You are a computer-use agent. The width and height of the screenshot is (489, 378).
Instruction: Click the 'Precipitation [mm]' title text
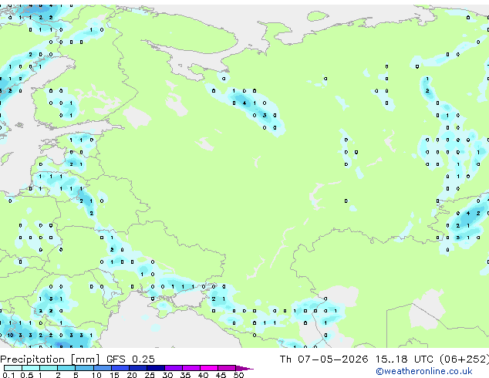(x=50, y=359)
